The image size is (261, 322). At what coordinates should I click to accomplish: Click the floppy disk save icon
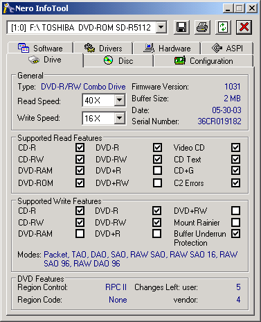point(181,27)
